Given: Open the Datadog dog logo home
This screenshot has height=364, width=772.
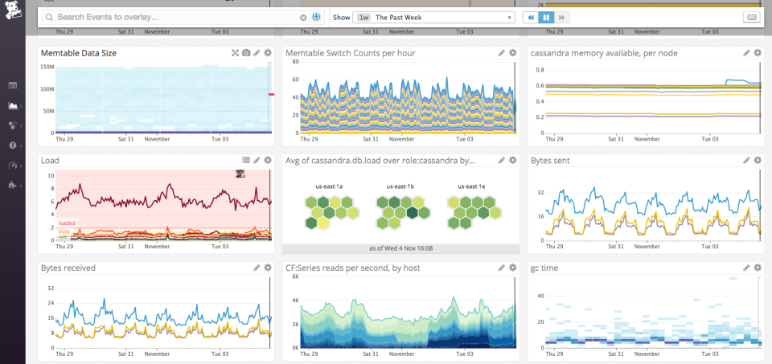Looking at the screenshot, I should (x=12, y=10).
